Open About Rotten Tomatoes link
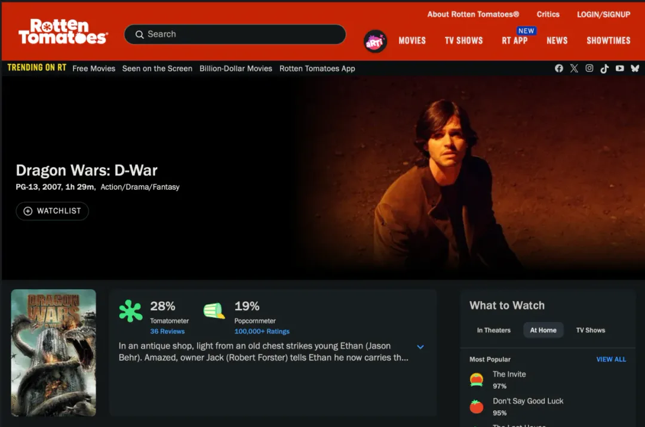The height and width of the screenshot is (427, 645). pyautogui.click(x=473, y=14)
